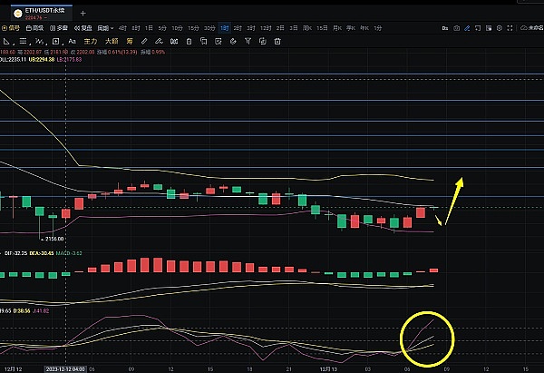
Task: Open the 白商级 theme dropdown
Action: point(37,28)
